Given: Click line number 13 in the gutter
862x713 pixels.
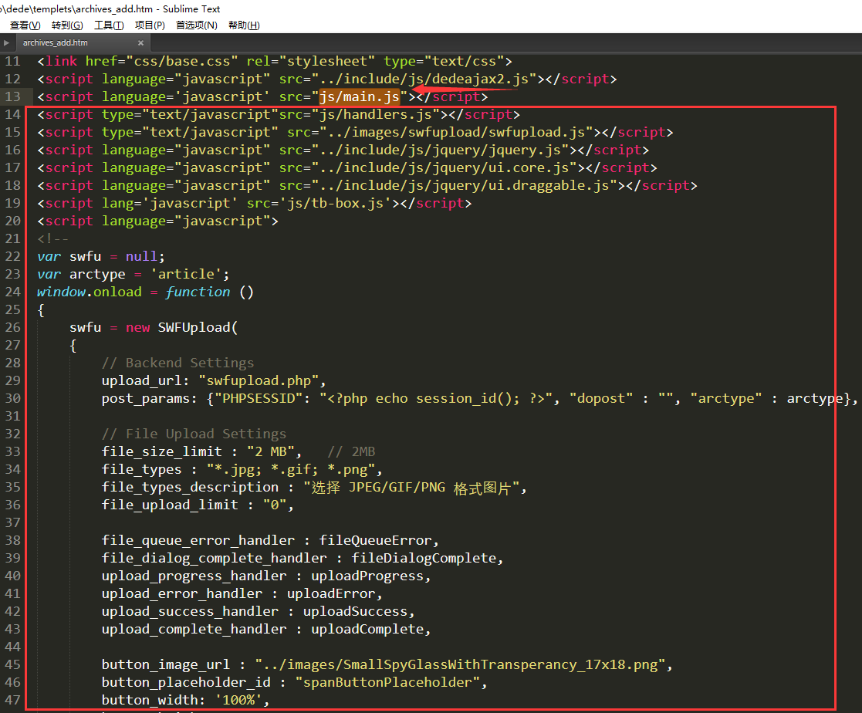Looking at the screenshot, I should [12, 96].
